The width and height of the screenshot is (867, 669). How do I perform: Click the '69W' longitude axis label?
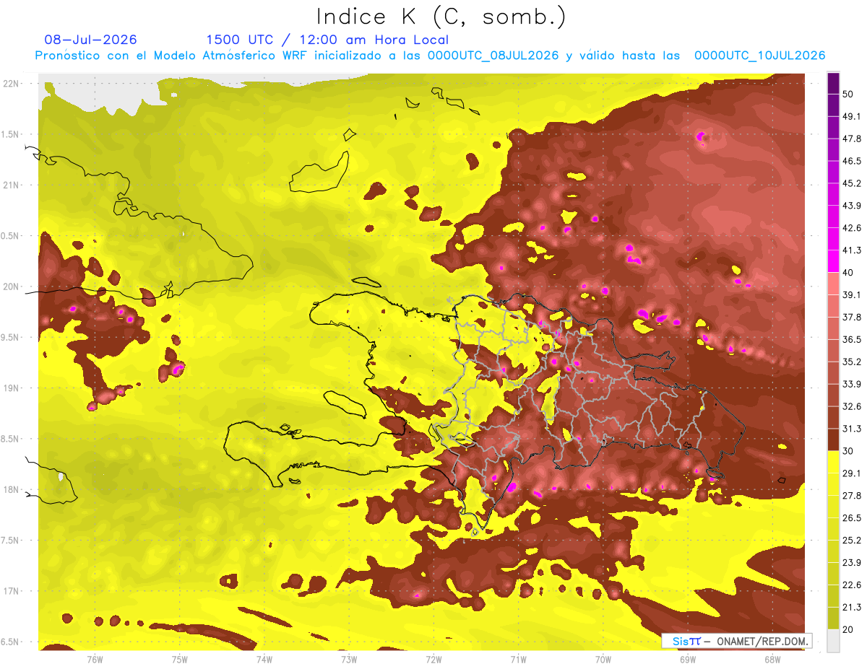pyautogui.click(x=688, y=659)
